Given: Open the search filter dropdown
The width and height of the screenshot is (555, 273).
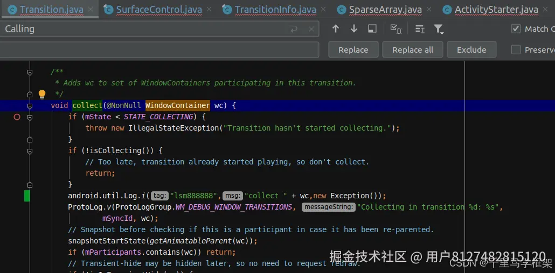Looking at the screenshot, I should [439, 29].
